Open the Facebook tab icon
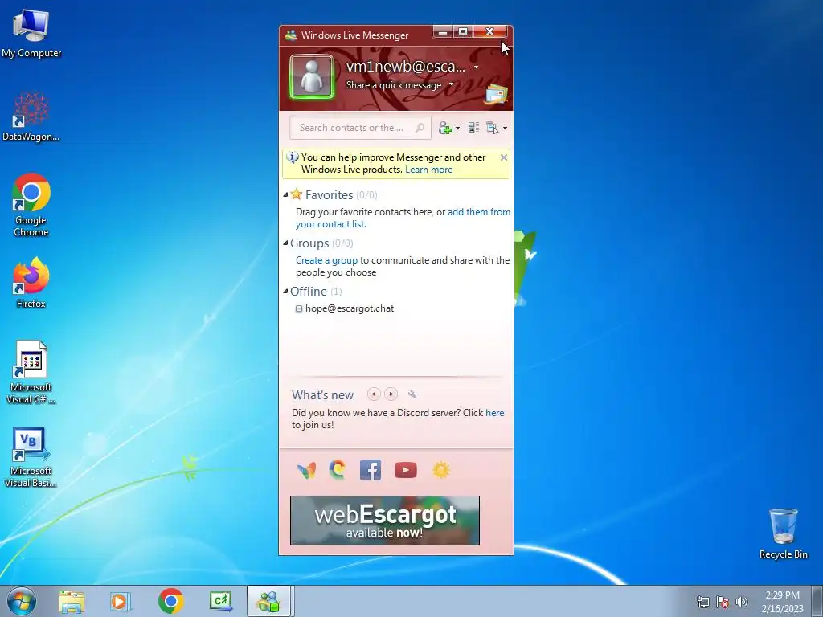823x617 pixels. pyautogui.click(x=371, y=470)
